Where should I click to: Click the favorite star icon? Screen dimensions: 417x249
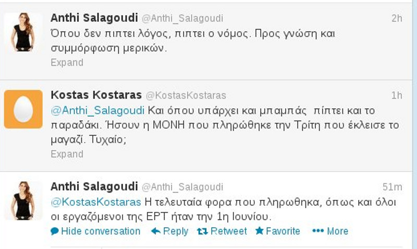pyautogui.click(x=259, y=231)
